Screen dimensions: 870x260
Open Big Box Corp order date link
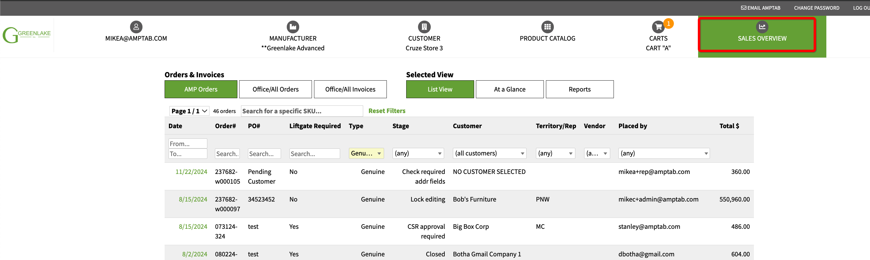[x=193, y=227]
